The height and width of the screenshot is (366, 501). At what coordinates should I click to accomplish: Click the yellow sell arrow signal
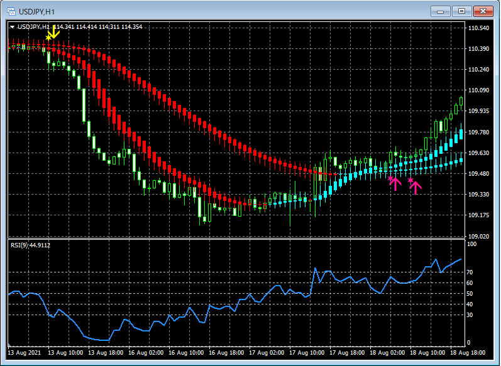point(54,32)
